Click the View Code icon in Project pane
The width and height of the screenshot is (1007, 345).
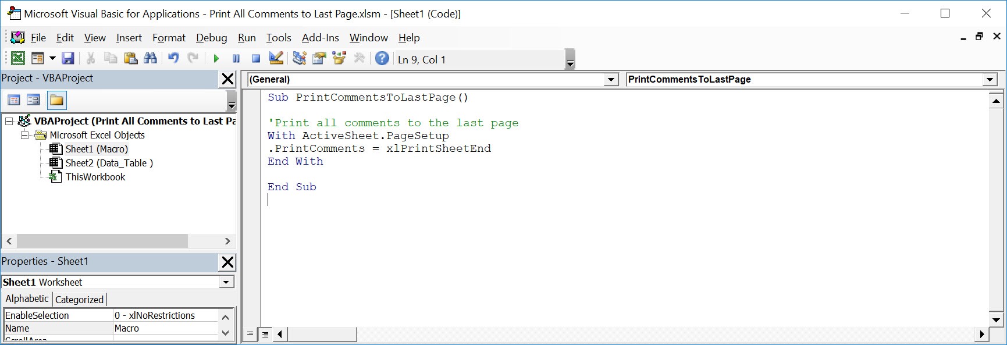pyautogui.click(x=14, y=100)
